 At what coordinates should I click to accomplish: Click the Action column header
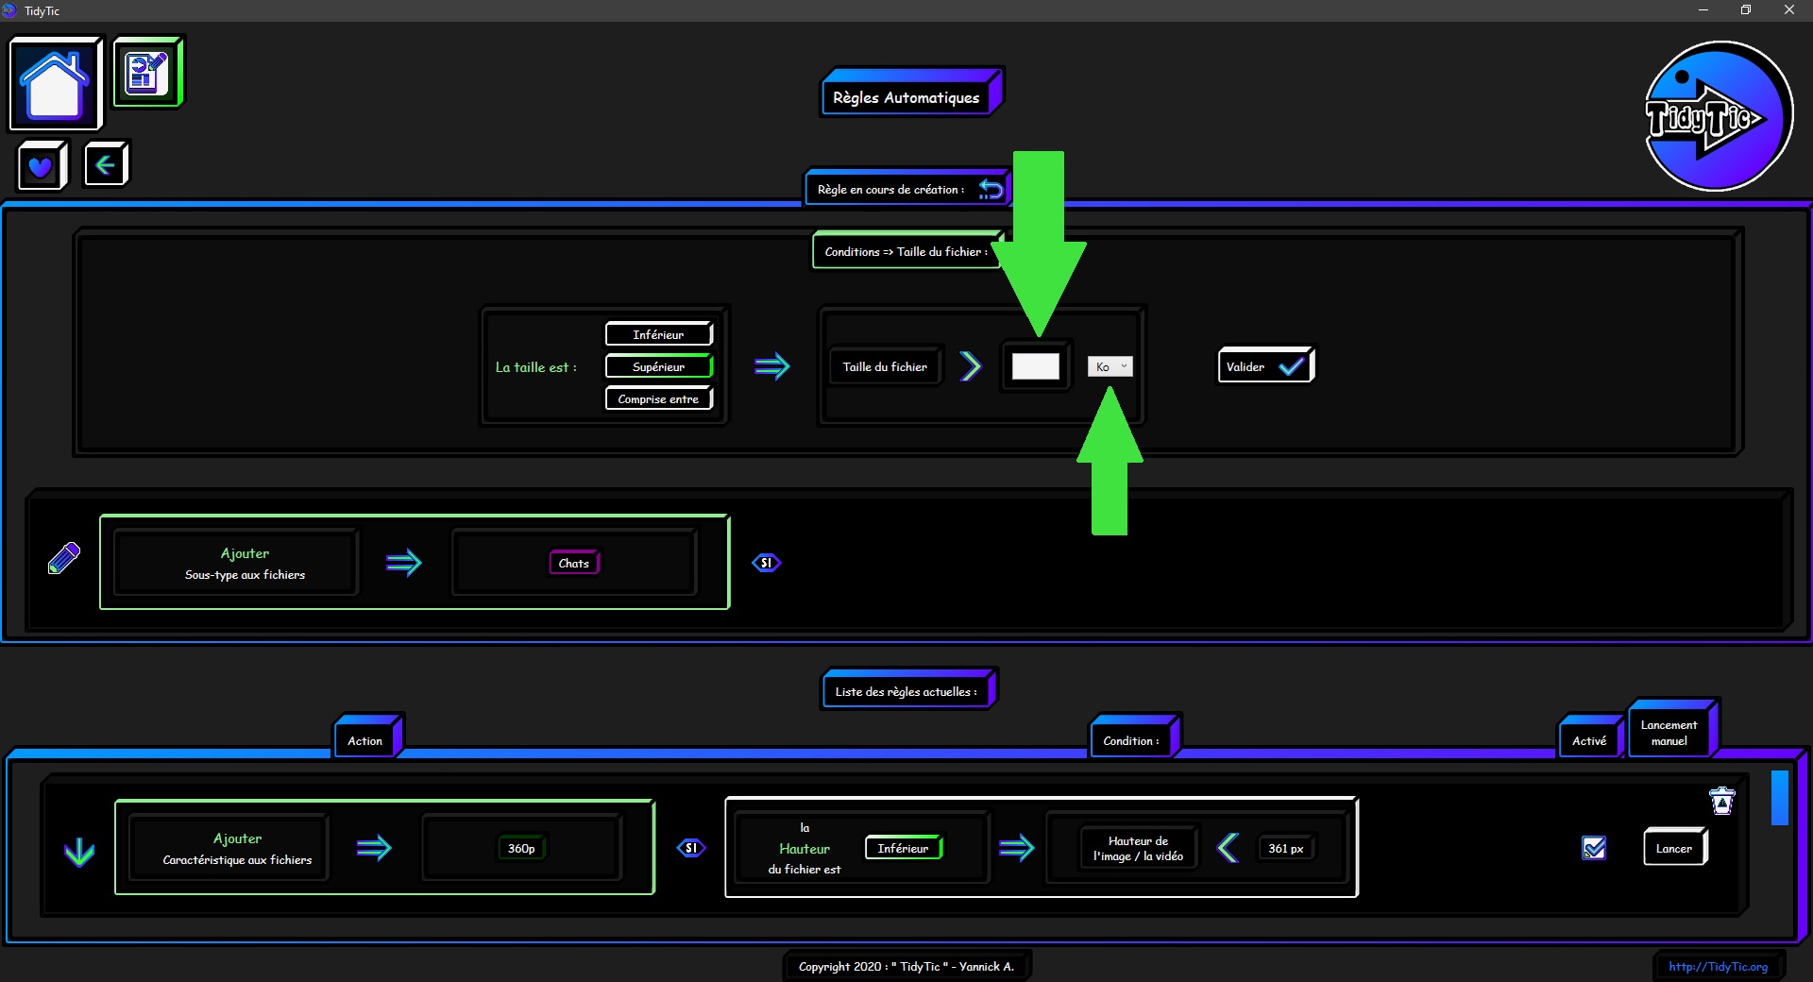pos(365,740)
